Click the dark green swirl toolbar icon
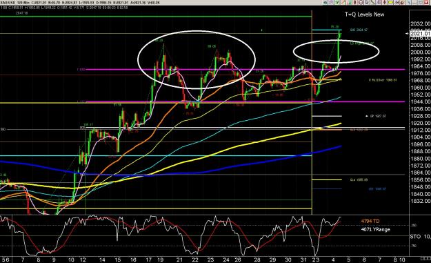This screenshot has width=431, height=263. click(x=325, y=3)
